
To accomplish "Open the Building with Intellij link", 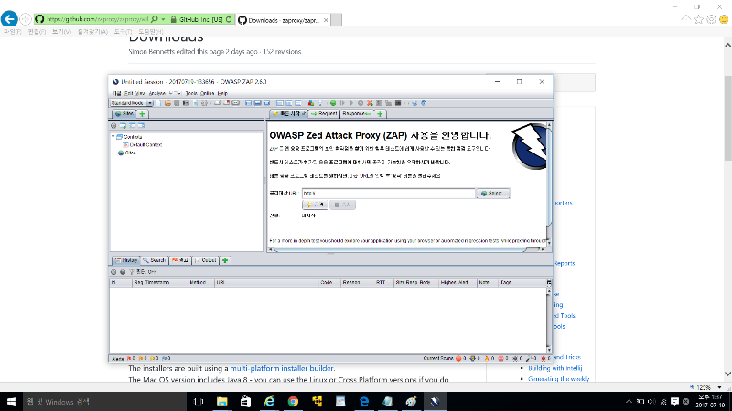I will tap(555, 368).
